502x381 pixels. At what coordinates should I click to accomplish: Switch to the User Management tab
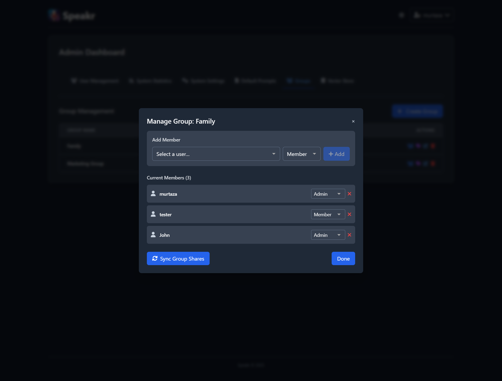[95, 81]
